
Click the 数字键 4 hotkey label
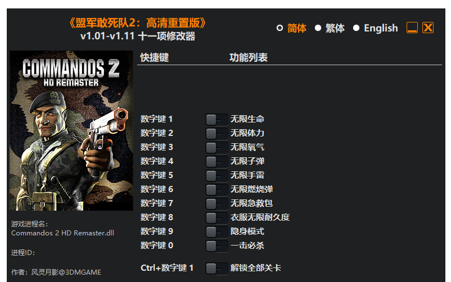pos(156,161)
